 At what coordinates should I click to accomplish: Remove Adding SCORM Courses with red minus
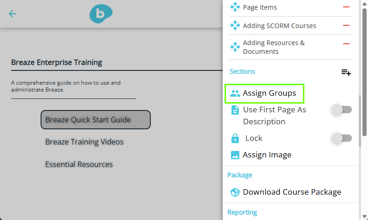[x=346, y=25]
